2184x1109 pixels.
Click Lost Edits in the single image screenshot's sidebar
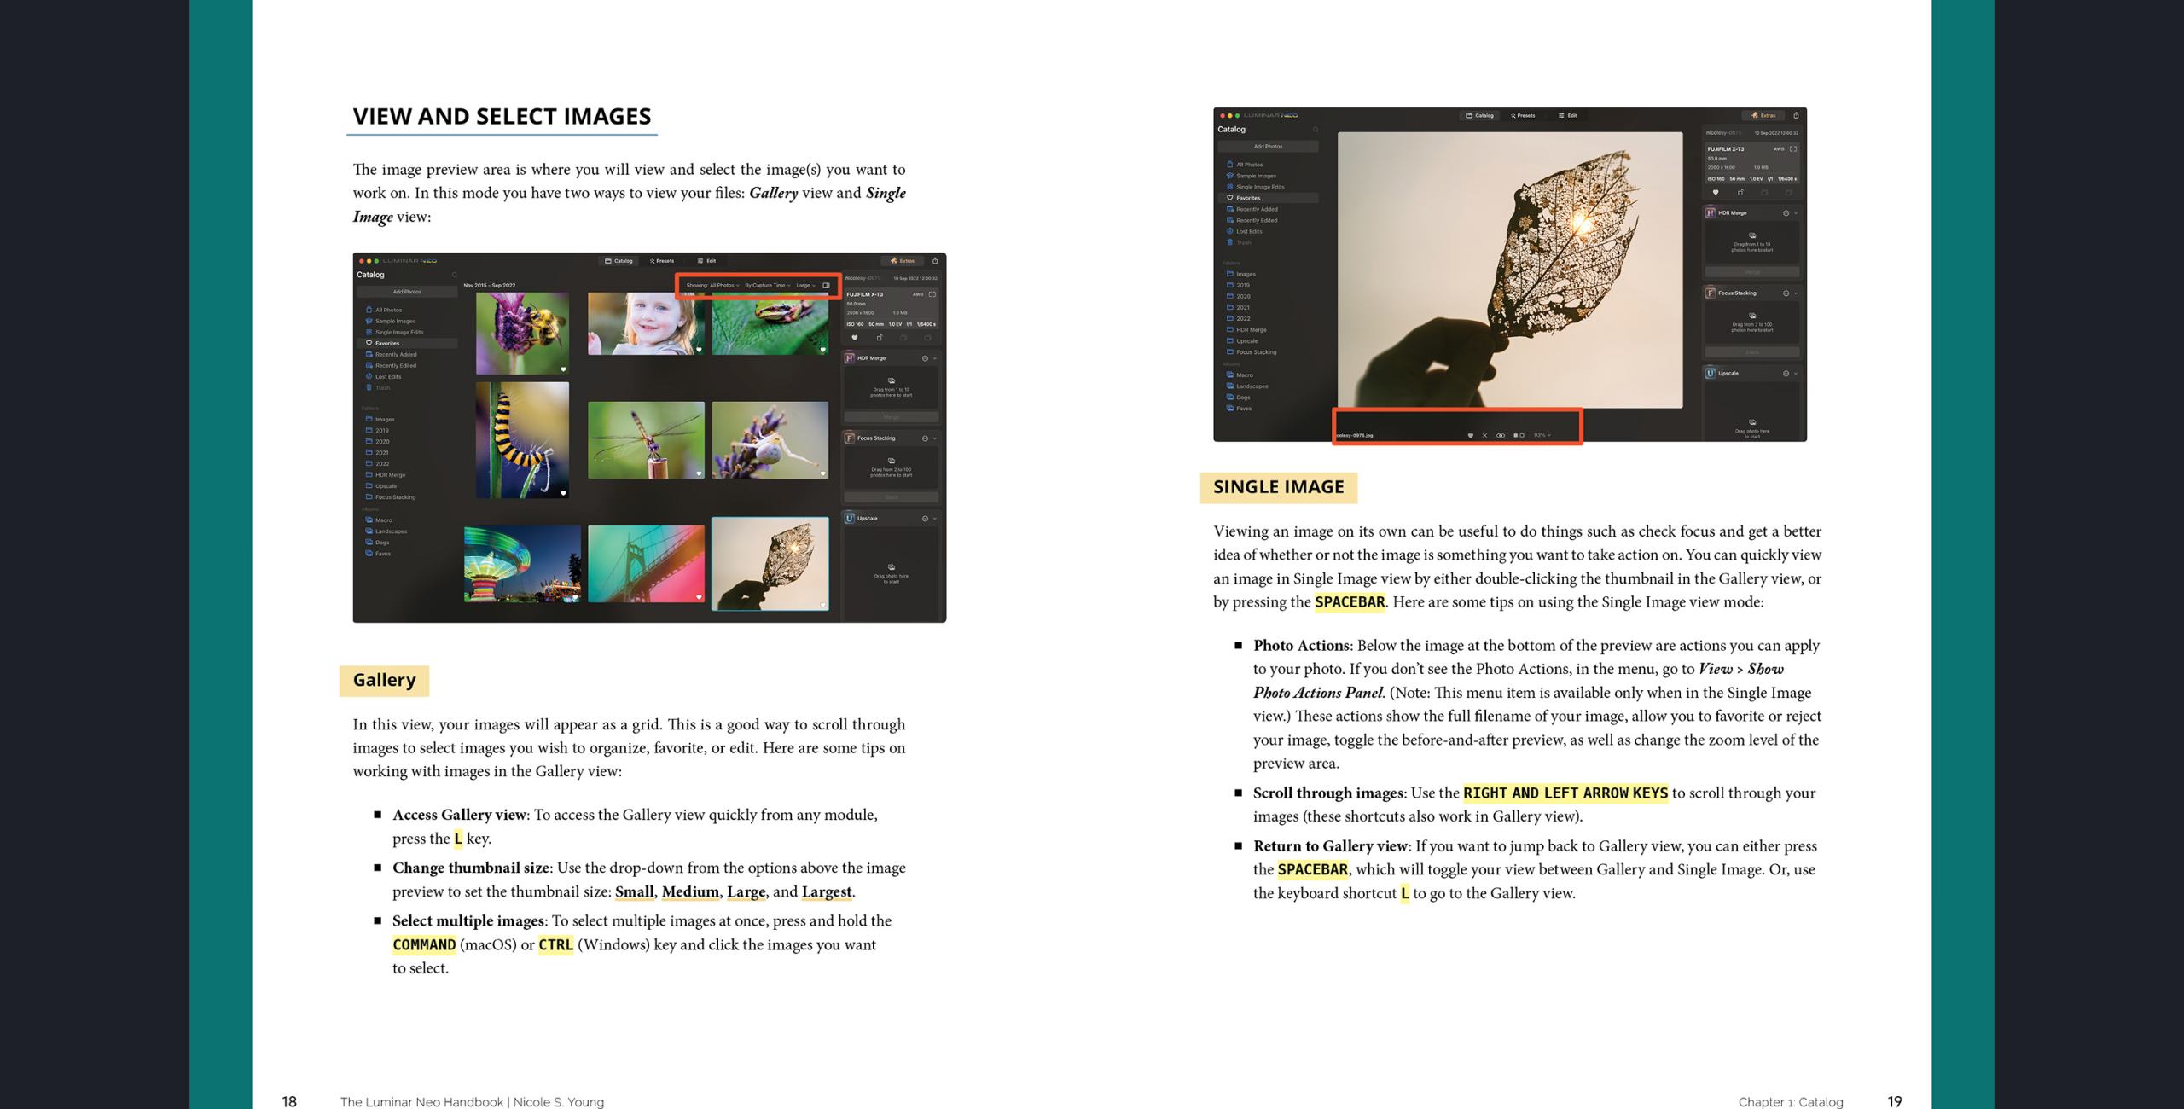(x=1244, y=231)
